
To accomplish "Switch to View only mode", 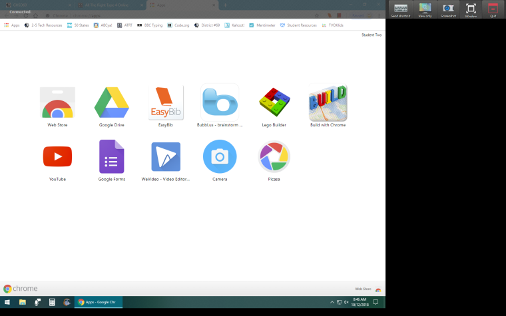I will click(x=425, y=10).
